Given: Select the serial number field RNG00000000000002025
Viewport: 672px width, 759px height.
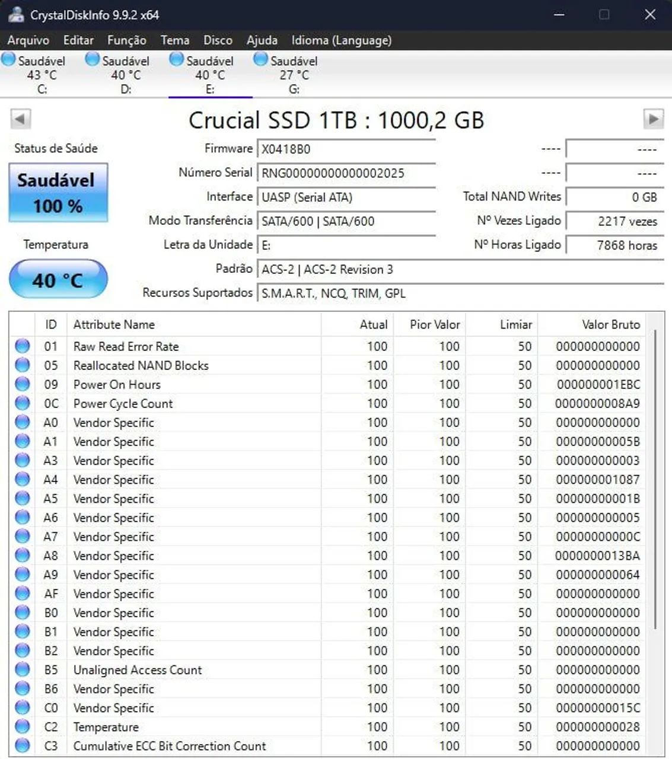Looking at the screenshot, I should 346,173.
